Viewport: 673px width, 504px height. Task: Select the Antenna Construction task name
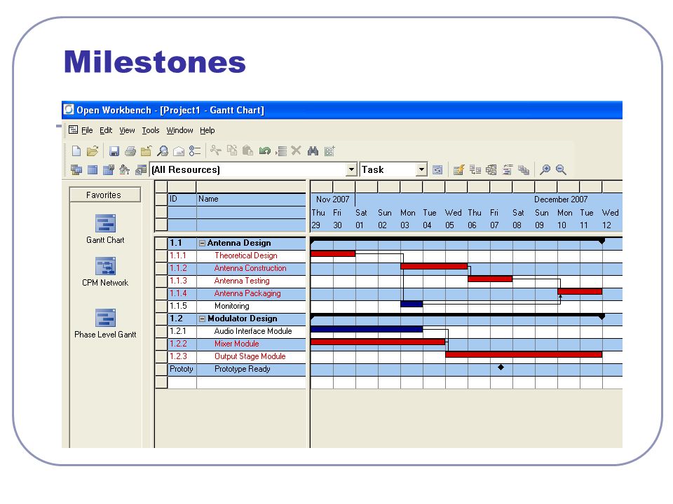click(250, 268)
